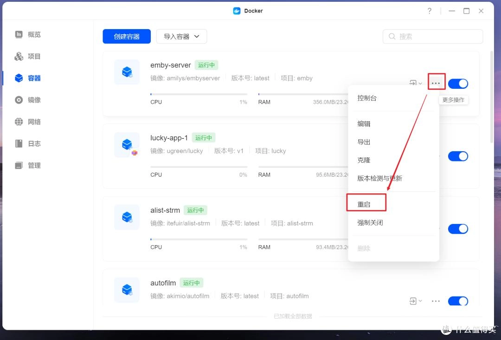
Task: Click the 运行中 status badge of autofilm
Action: (x=192, y=283)
